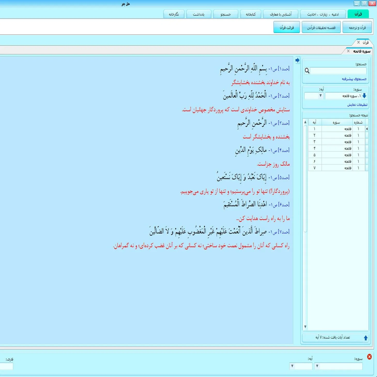Click the results list scroll-down arrow
The height and width of the screenshot is (377, 377).
305,327
